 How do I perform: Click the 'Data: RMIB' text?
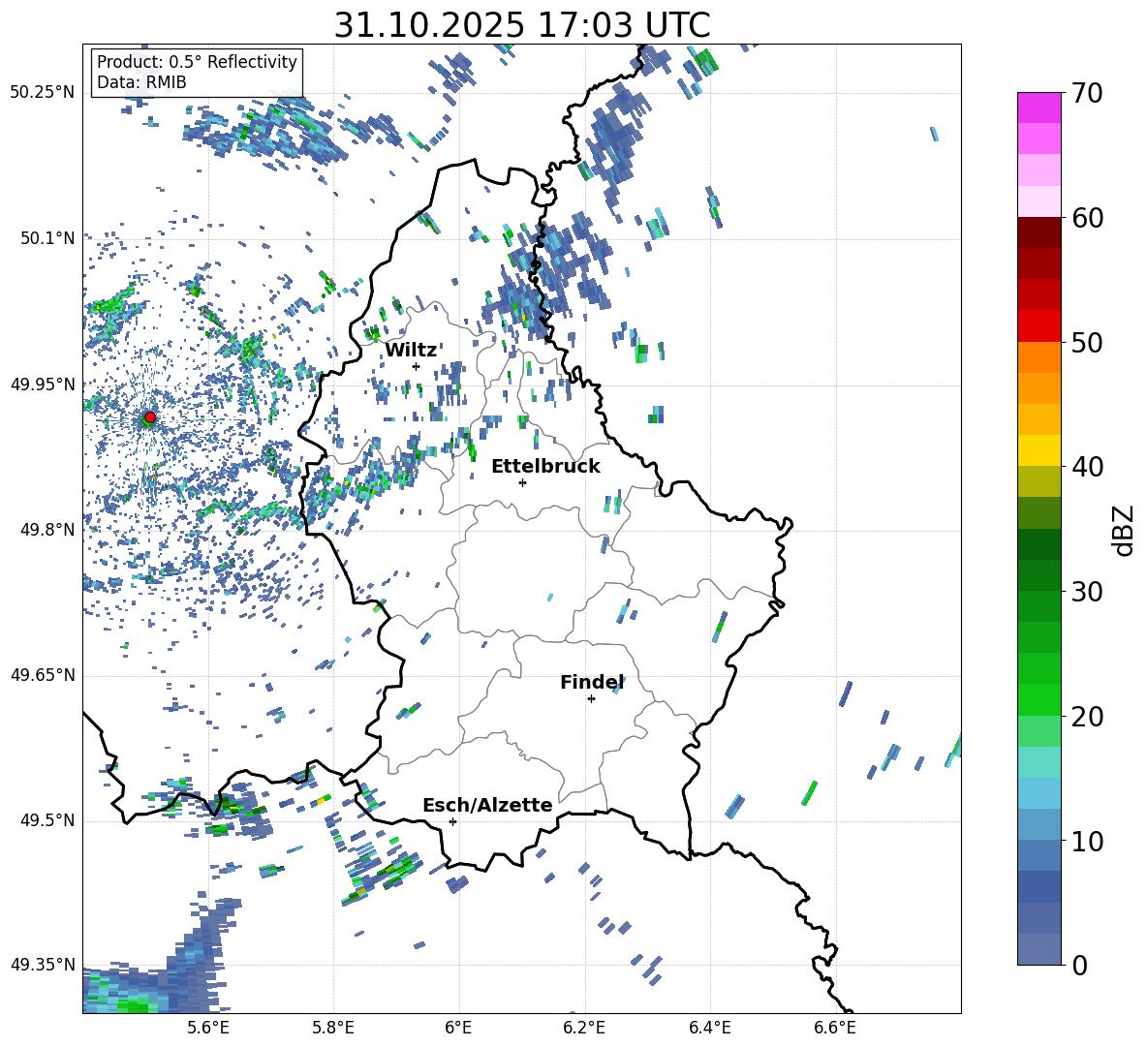[x=141, y=82]
